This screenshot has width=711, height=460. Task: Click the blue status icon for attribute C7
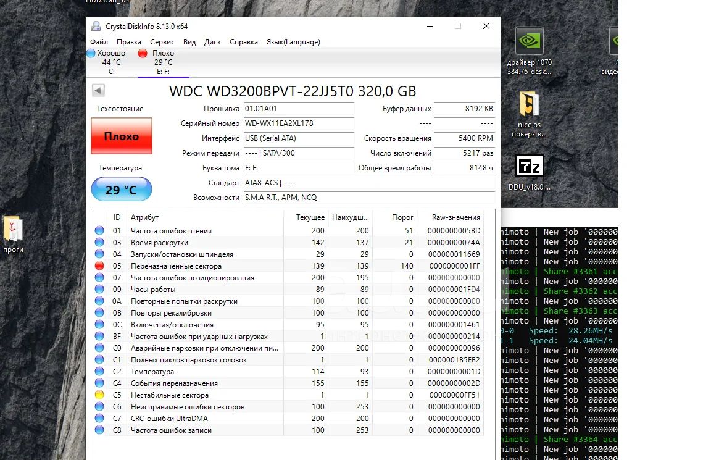point(99,418)
